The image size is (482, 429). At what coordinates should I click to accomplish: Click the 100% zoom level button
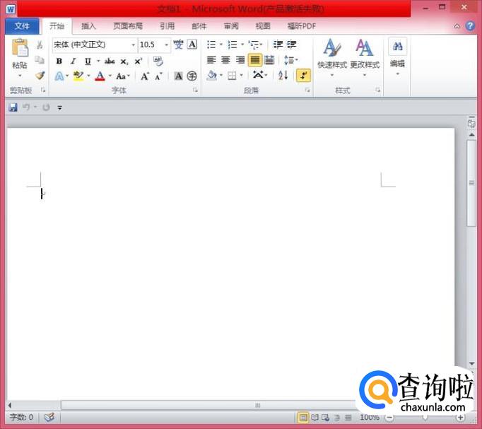pos(370,417)
